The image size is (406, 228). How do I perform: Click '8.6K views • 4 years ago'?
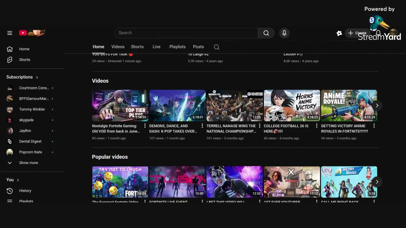301,61
